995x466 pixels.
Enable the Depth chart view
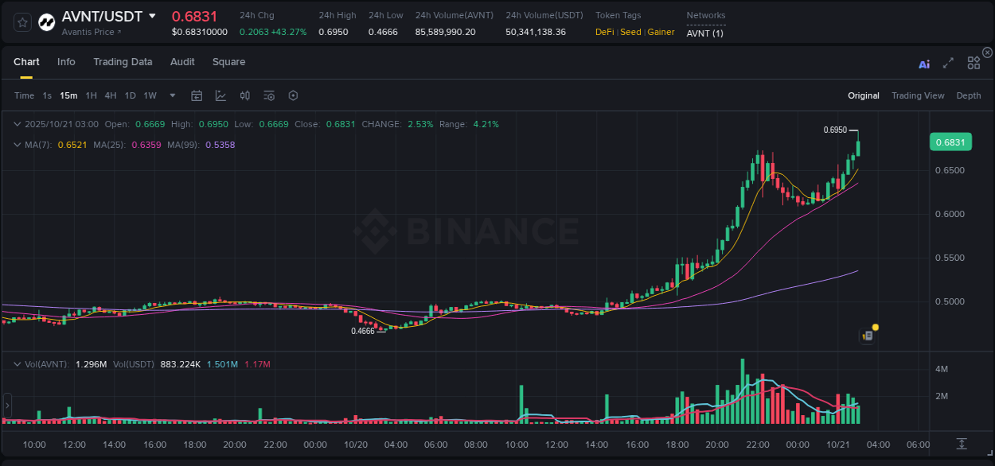tap(968, 95)
